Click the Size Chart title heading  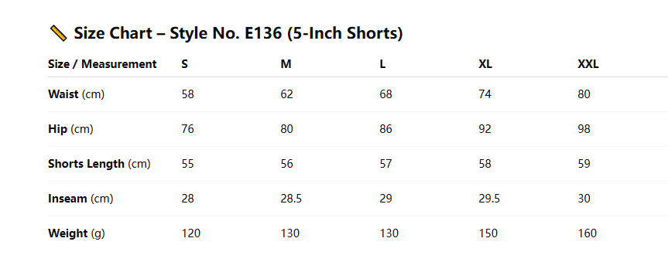point(226,33)
